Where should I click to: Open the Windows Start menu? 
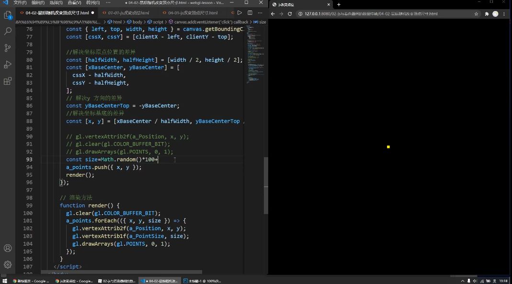pos(5,281)
